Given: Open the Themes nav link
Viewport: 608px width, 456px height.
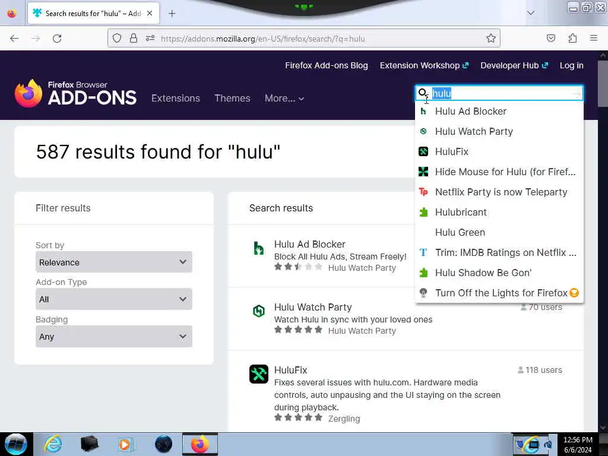Looking at the screenshot, I should 232,98.
